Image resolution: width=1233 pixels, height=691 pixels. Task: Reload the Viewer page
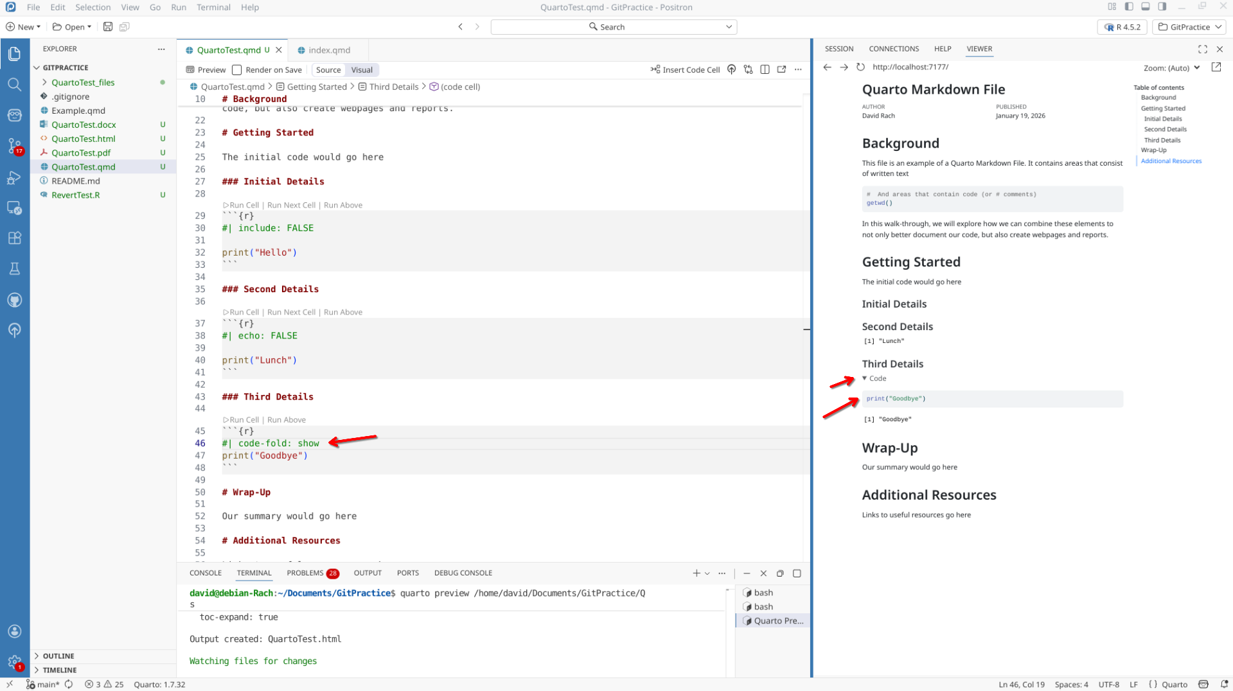(x=860, y=67)
